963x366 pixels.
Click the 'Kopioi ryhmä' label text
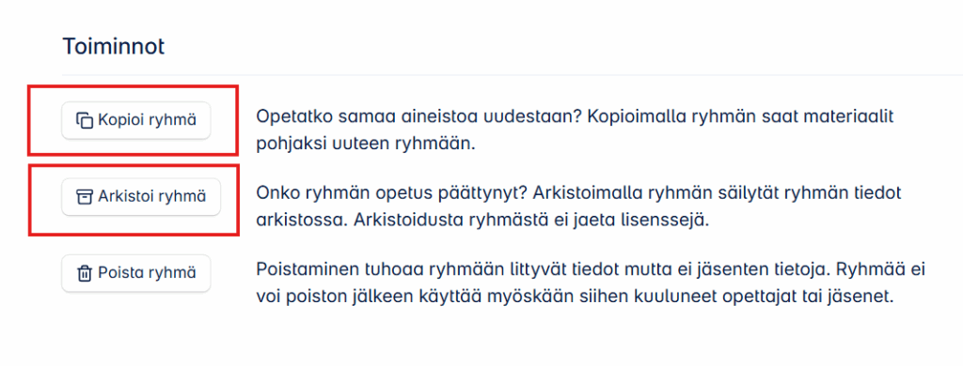click(148, 120)
